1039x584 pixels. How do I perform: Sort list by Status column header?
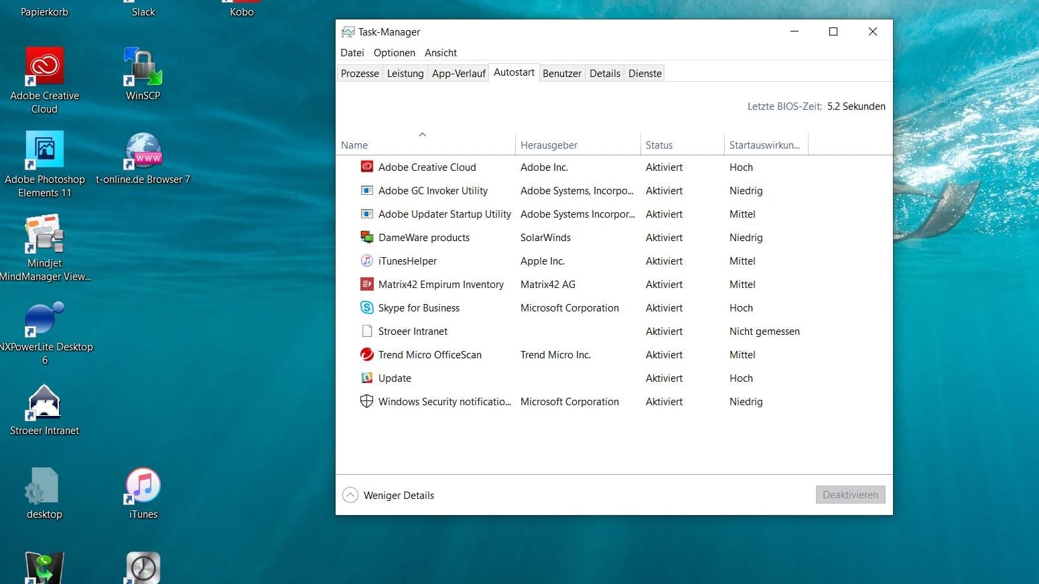pos(682,145)
